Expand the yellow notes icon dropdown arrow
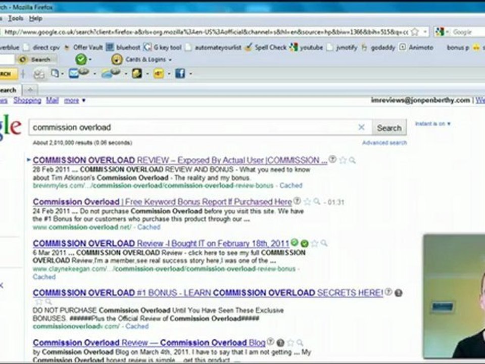Image resolution: width=485 pixels, height=364 pixels. [147, 74]
